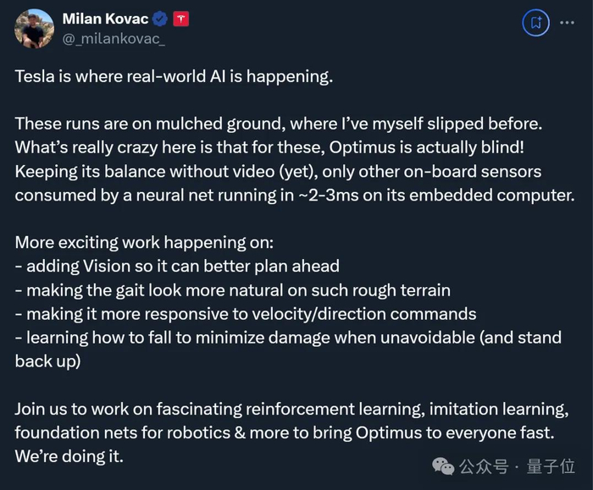The height and width of the screenshot is (490, 593).
Task: Click the 'Keeping its balance without video' line
Action: (278, 172)
